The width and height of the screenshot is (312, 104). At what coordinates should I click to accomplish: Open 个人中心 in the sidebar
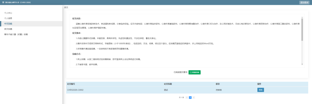tap(31, 13)
